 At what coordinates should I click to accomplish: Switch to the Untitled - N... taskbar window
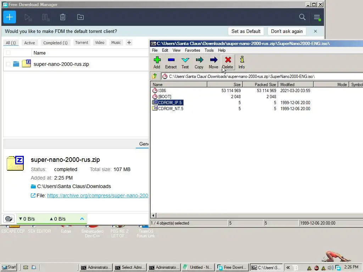(x=198, y=268)
